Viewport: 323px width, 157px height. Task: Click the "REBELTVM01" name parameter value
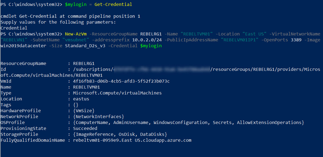point(197,34)
